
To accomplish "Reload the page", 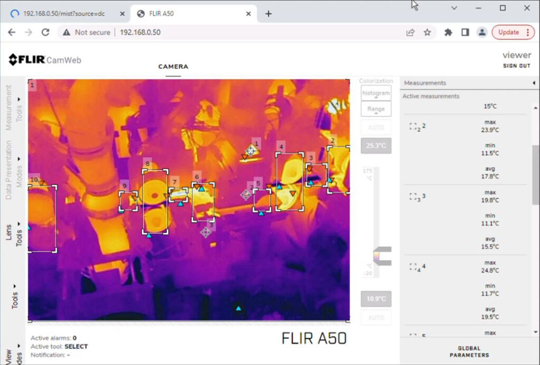I will pyautogui.click(x=45, y=32).
